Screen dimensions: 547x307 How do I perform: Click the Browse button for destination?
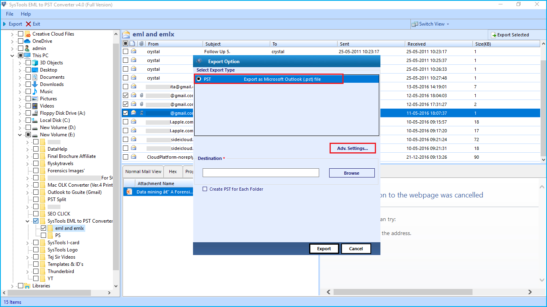[352, 173]
